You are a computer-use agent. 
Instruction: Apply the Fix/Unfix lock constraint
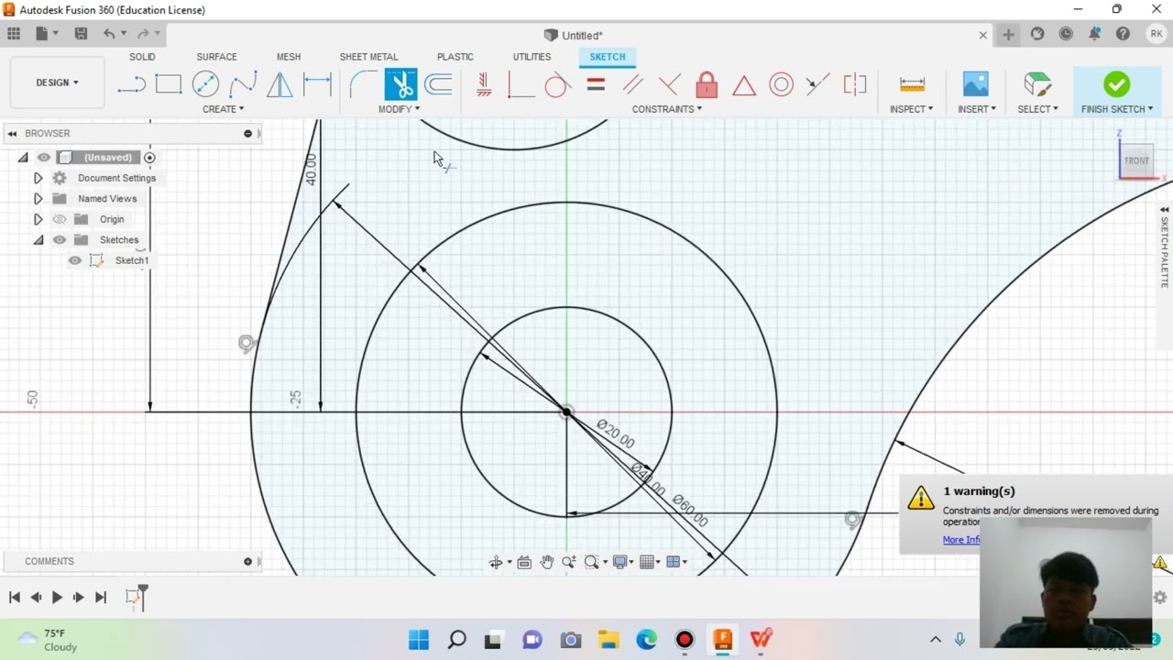[x=707, y=85]
